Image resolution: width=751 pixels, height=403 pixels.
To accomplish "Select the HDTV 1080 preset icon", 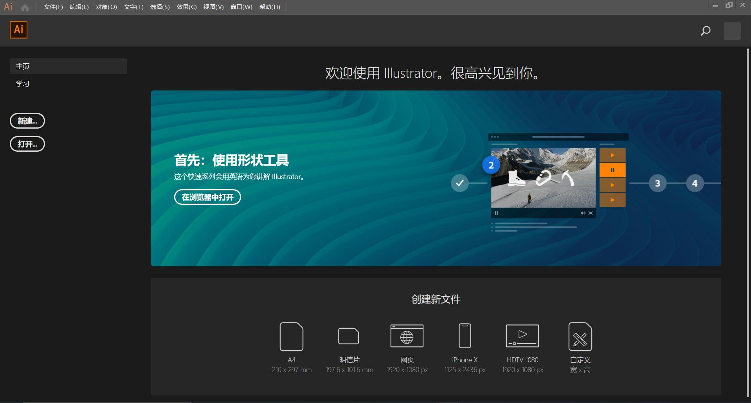I will tap(522, 336).
